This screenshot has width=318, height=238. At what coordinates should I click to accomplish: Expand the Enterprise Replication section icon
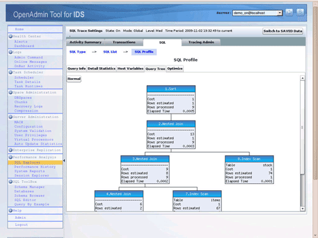(11, 150)
